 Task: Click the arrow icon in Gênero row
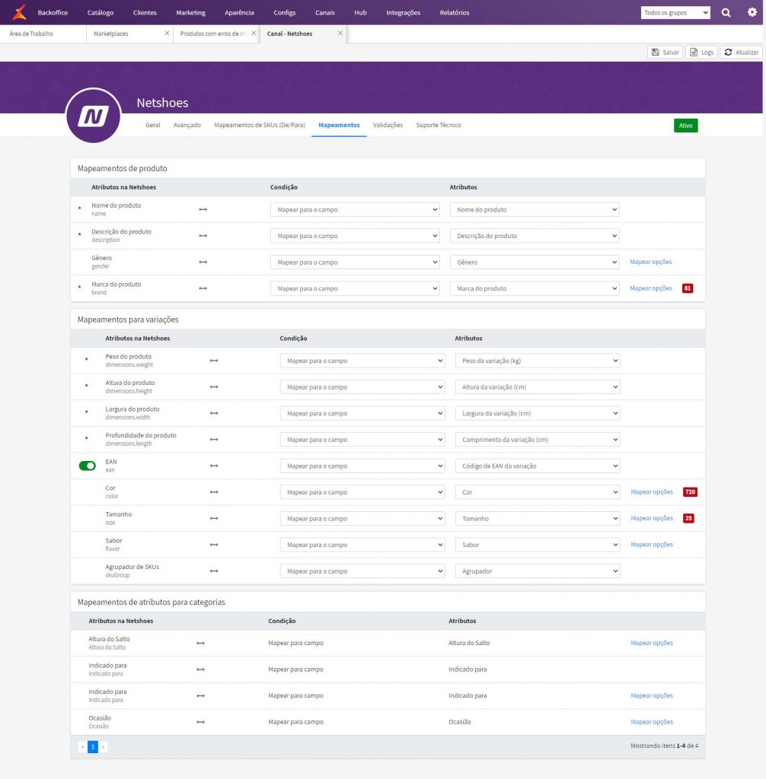click(x=203, y=262)
